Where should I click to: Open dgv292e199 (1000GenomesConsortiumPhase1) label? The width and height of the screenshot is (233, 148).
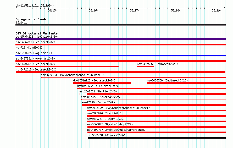pyautogui.click(x=118, y=108)
